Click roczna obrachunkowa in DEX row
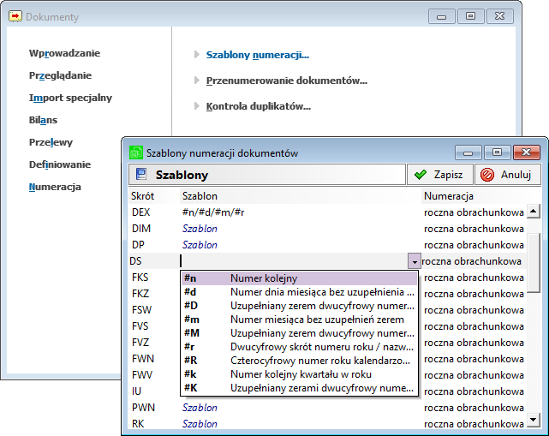Screen dimensions: 549x436 (x=474, y=212)
